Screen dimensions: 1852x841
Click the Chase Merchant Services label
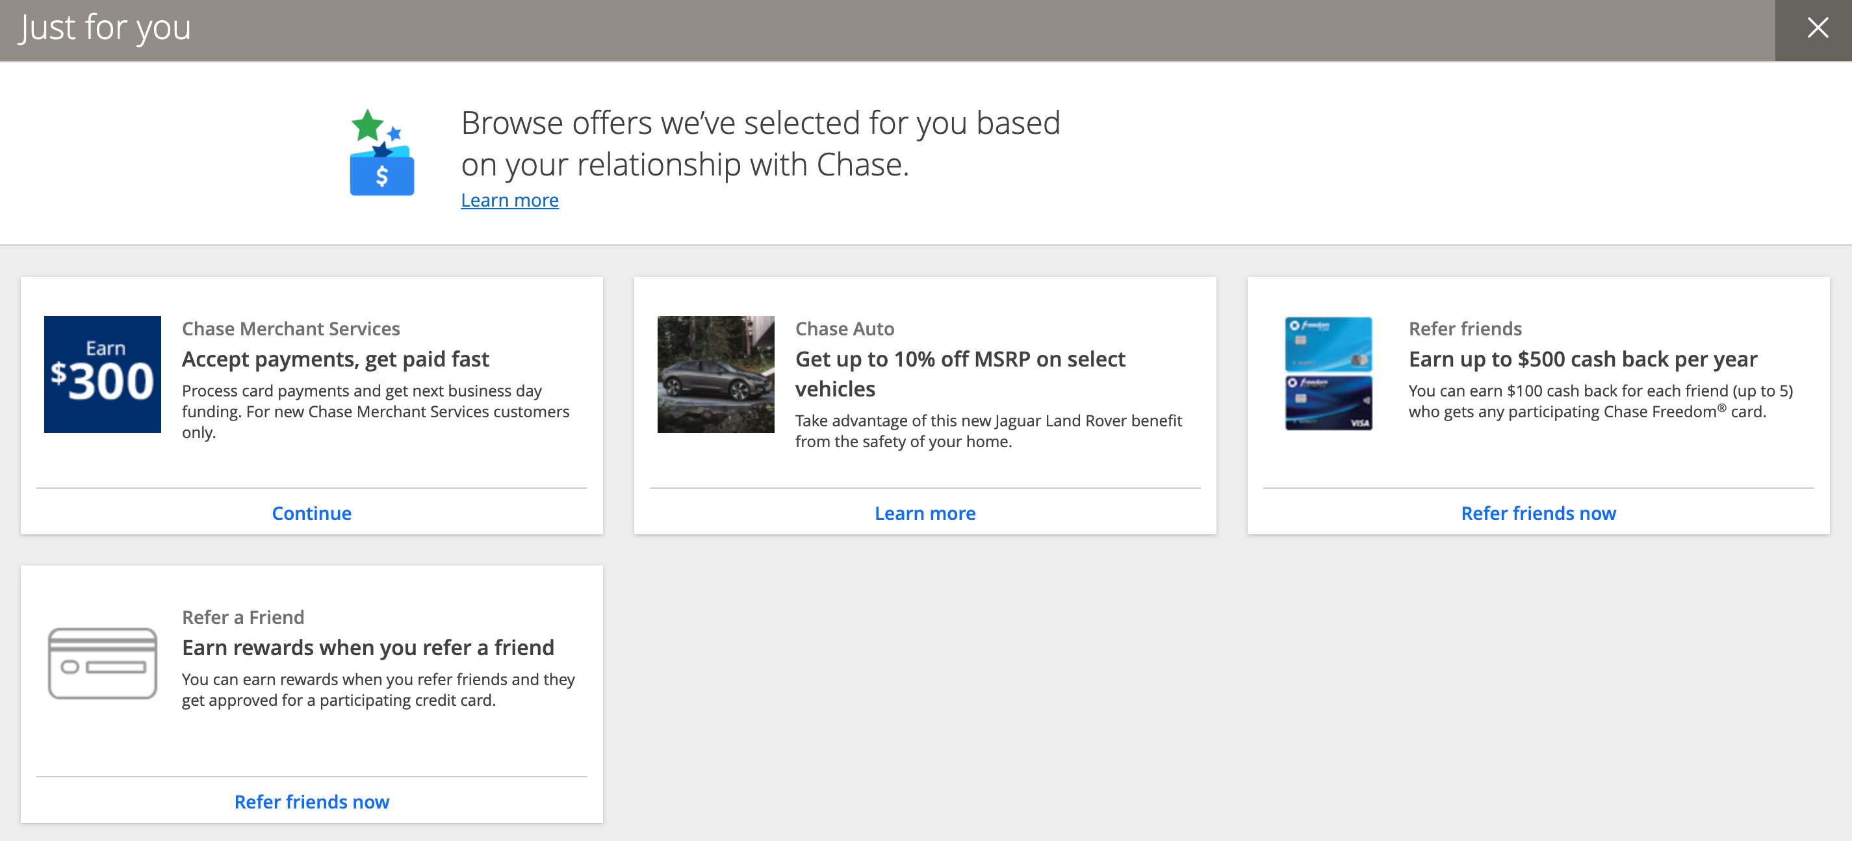[290, 330]
